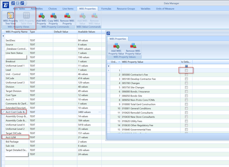Screen dimensions: 229x167
Task: Open the Formulas ribbon tab
Action: point(106,9)
